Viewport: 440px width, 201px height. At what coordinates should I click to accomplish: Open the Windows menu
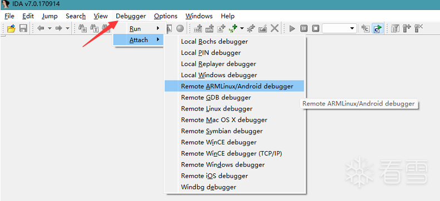[199, 16]
